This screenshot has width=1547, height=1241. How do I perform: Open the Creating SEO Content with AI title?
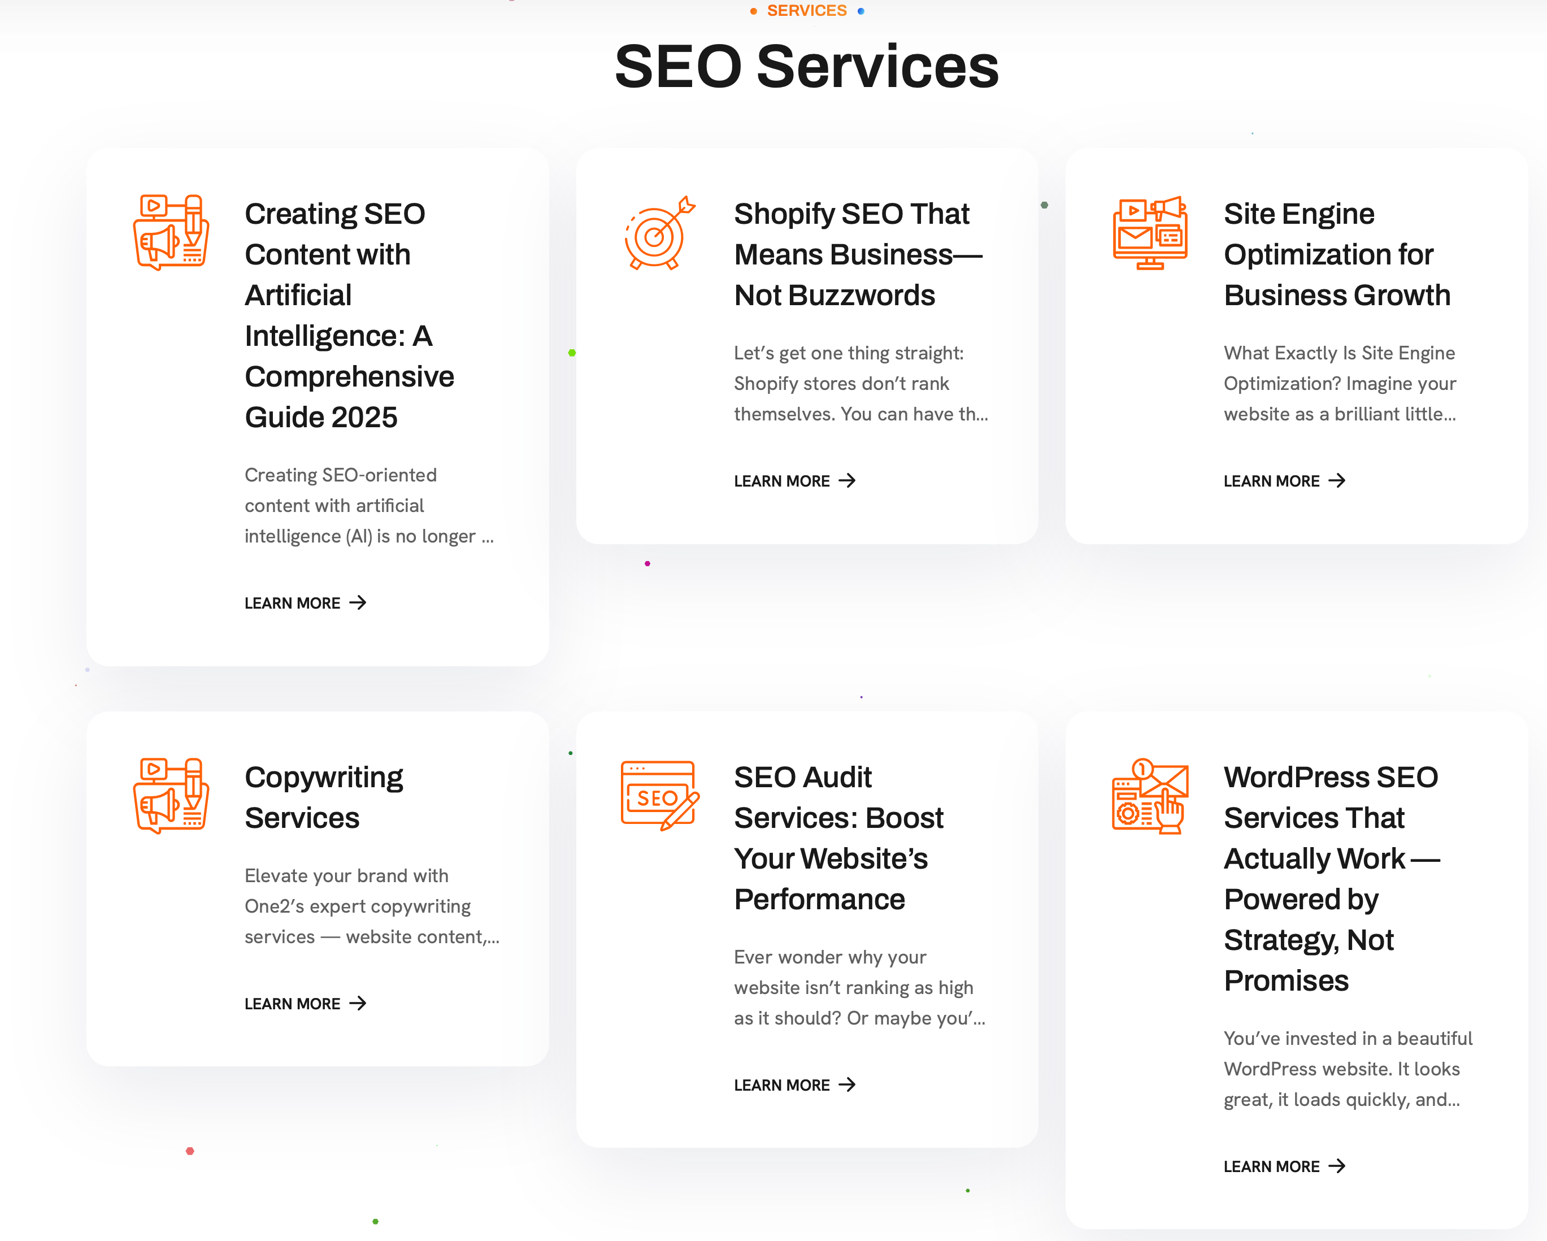[349, 315]
